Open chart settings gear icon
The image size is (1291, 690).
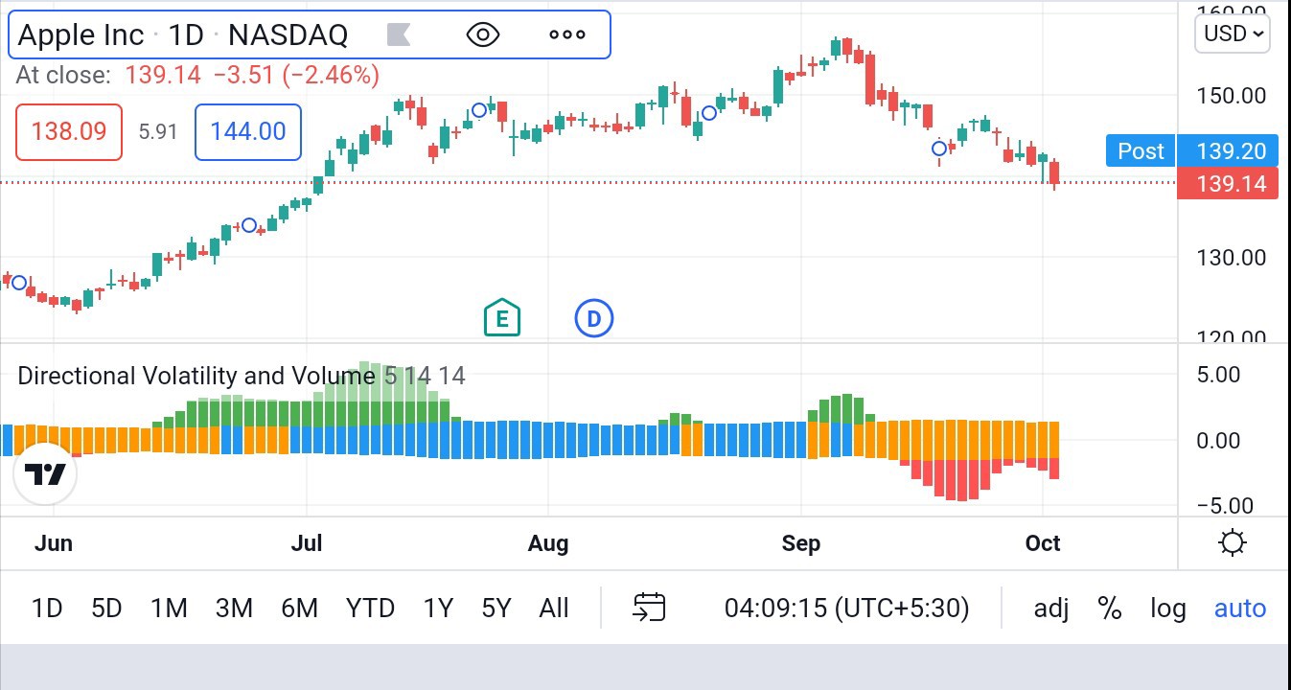(1232, 543)
